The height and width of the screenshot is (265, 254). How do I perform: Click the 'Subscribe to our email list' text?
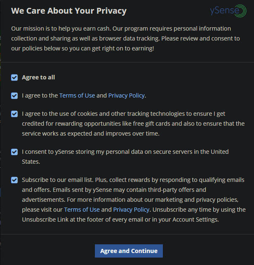58,180
